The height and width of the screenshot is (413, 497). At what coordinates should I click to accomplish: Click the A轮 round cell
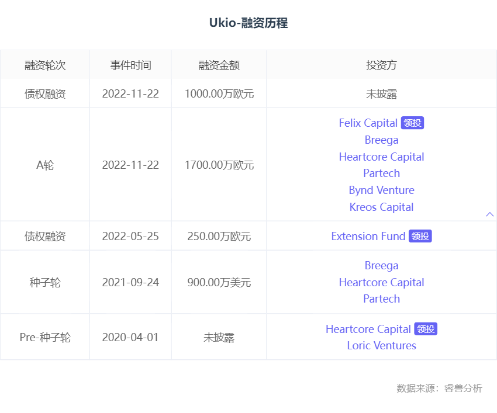45,165
